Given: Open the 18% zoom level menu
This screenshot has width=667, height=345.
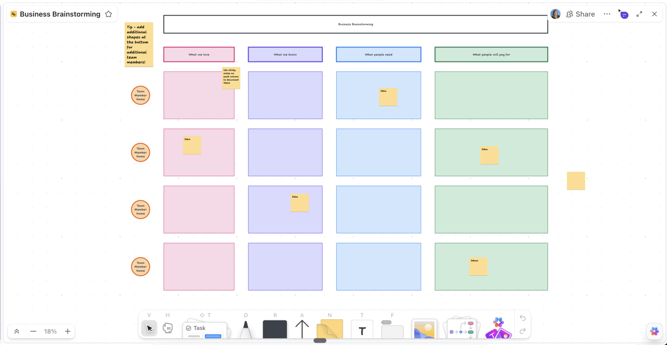Looking at the screenshot, I should click(x=50, y=331).
